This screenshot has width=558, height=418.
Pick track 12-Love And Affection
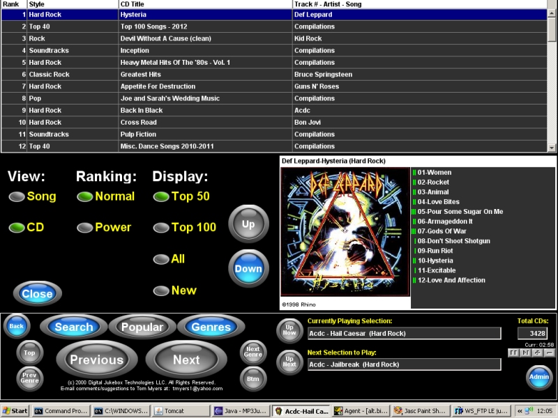[x=451, y=280]
